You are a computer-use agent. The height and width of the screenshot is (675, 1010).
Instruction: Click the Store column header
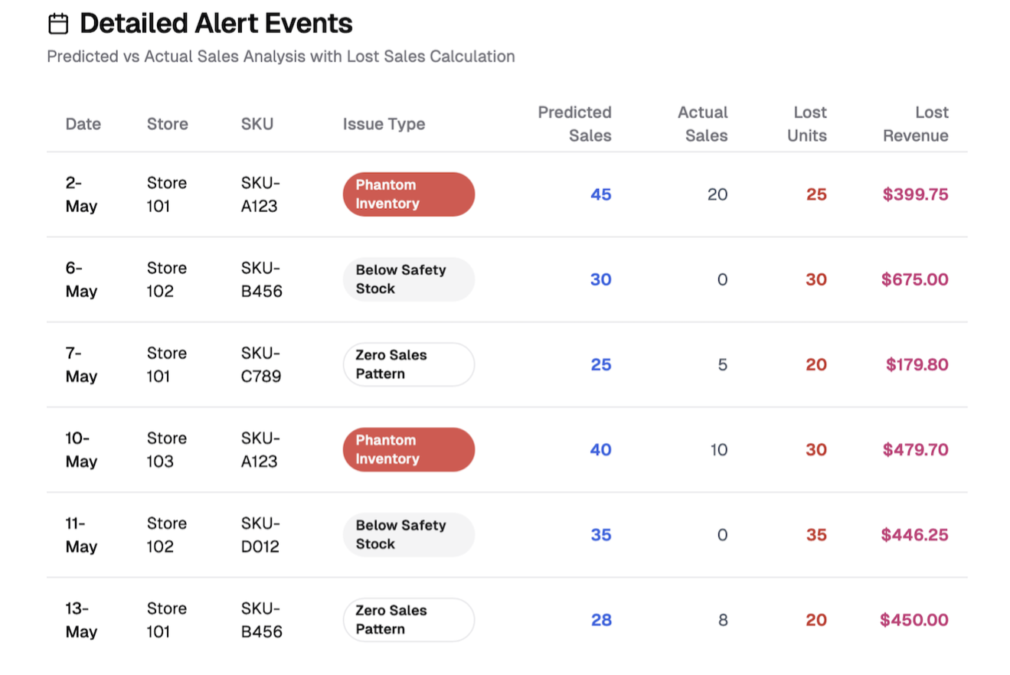[167, 124]
